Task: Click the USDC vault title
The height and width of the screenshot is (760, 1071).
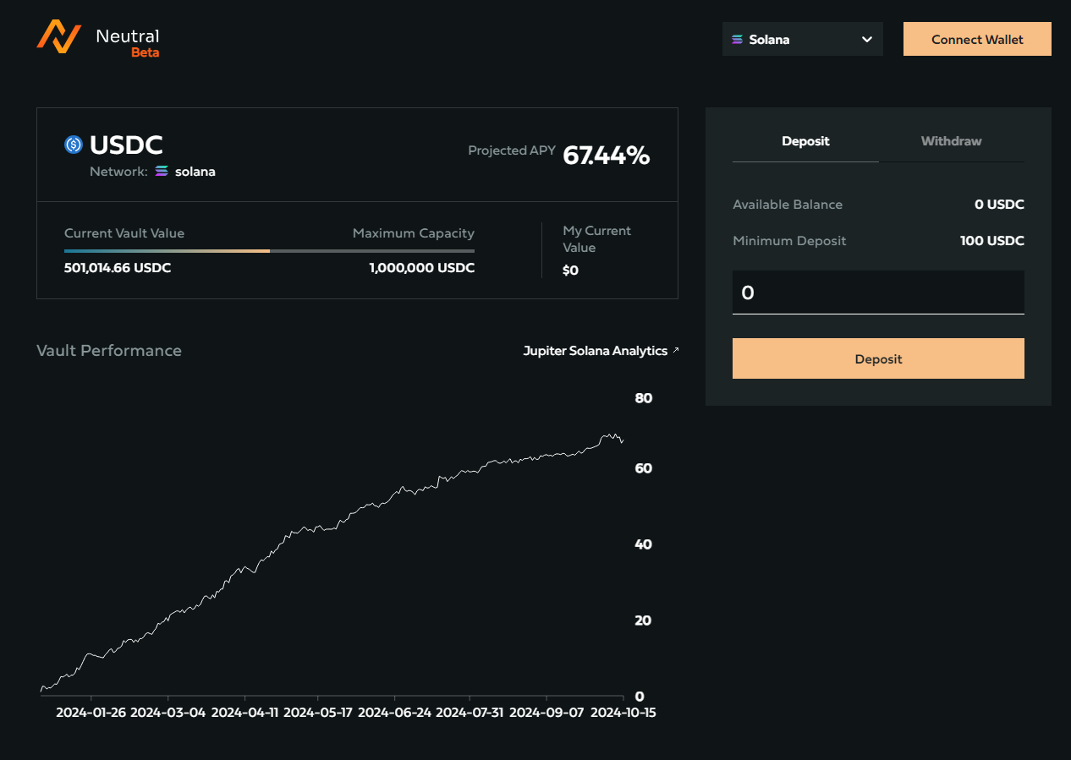Action: 126,145
